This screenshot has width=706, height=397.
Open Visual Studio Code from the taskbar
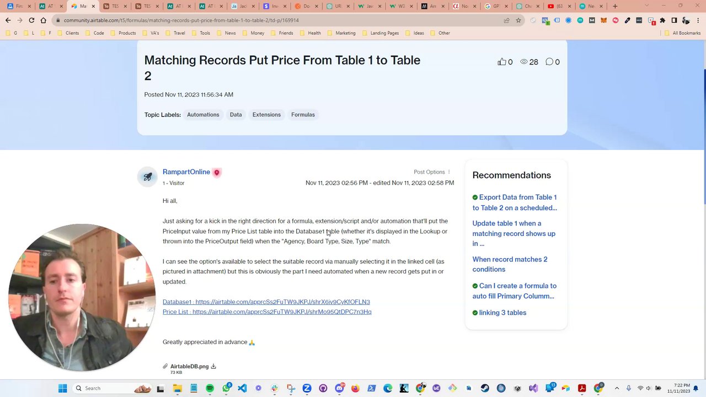click(x=242, y=388)
